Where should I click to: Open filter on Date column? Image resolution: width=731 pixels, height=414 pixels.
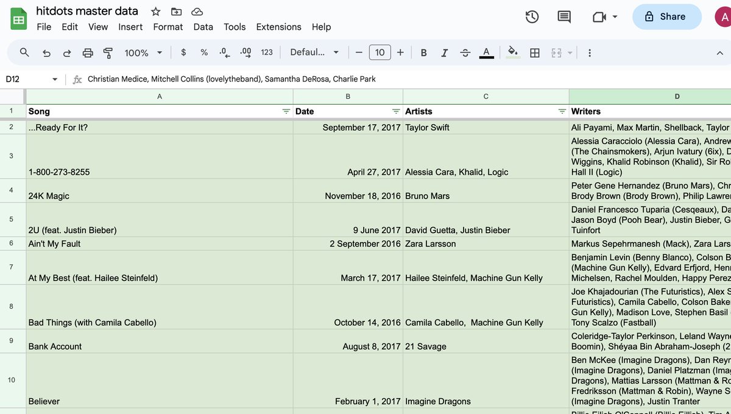tap(396, 111)
